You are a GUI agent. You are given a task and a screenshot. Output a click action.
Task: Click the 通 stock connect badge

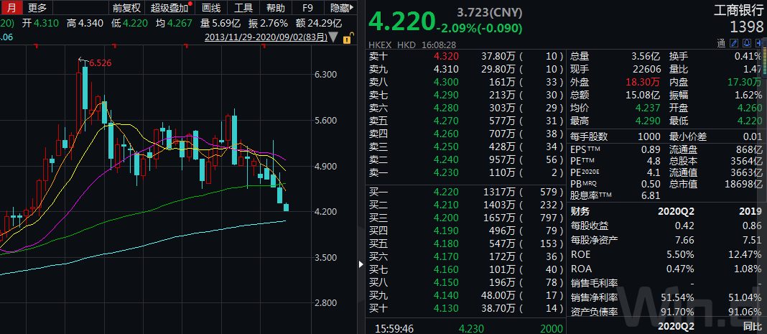[720, 43]
